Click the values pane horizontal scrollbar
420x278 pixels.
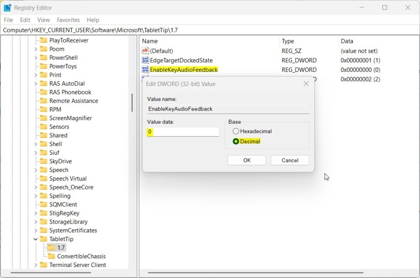256,273
